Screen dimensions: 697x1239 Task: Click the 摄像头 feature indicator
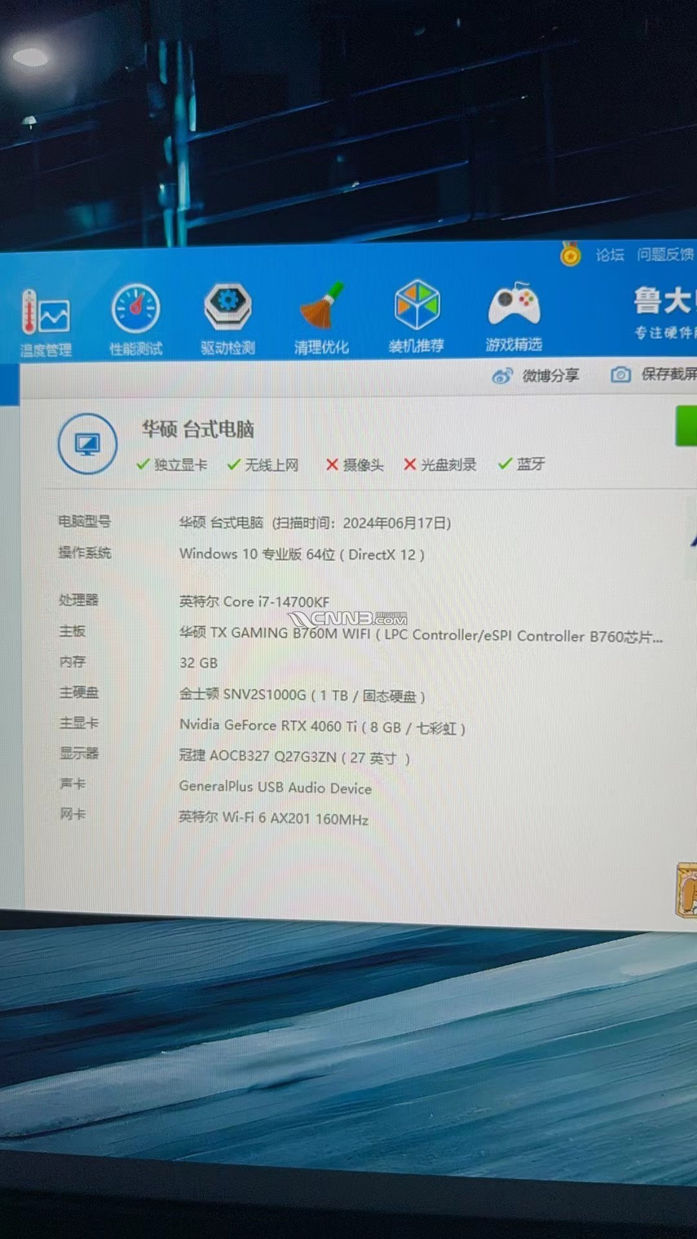pyautogui.click(x=355, y=465)
